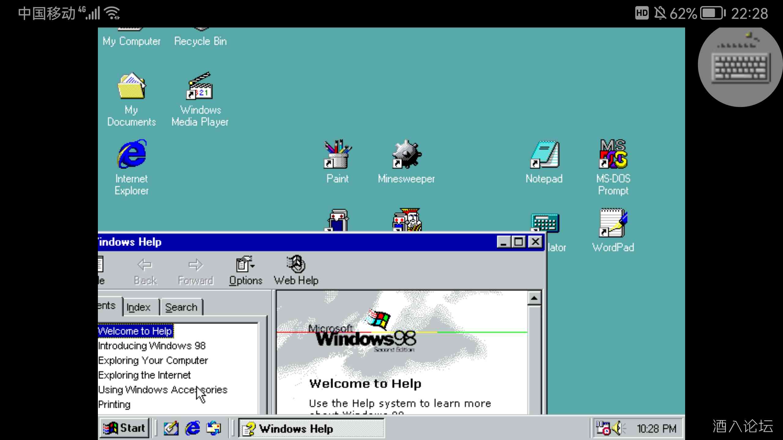
Task: Switch to the Search tab
Action: pos(181,306)
